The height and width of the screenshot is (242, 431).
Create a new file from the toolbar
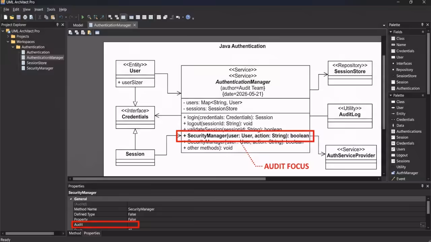pyautogui.click(x=6, y=17)
